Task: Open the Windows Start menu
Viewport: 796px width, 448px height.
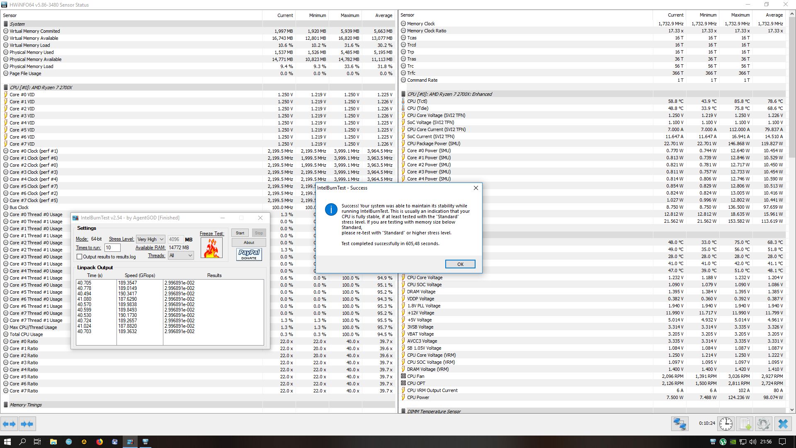Action: 7,442
